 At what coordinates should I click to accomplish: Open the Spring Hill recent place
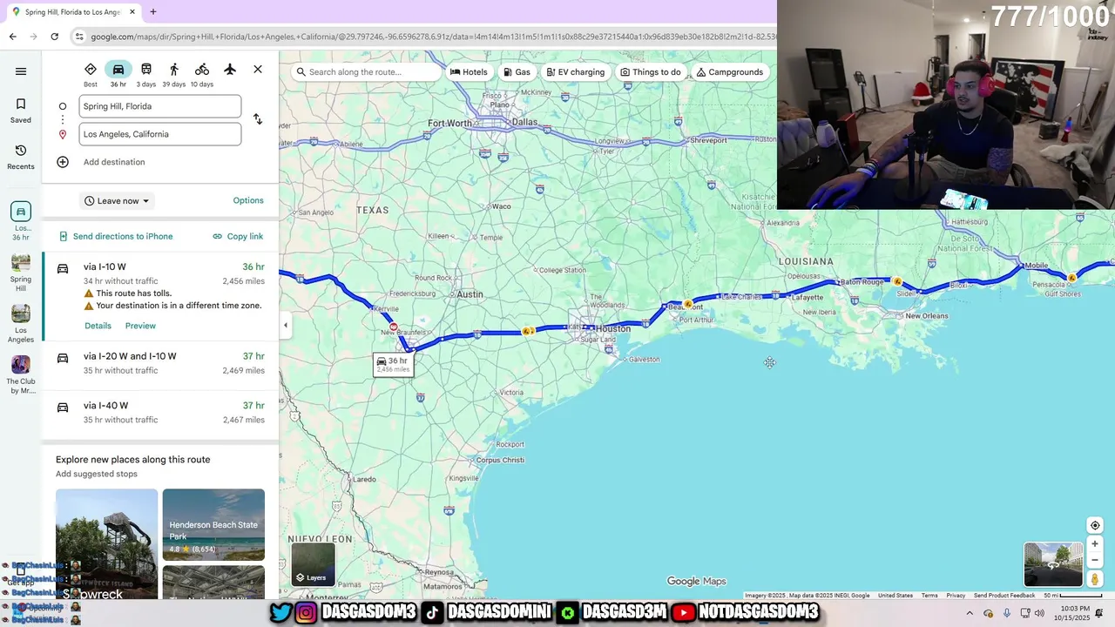pos(21,273)
